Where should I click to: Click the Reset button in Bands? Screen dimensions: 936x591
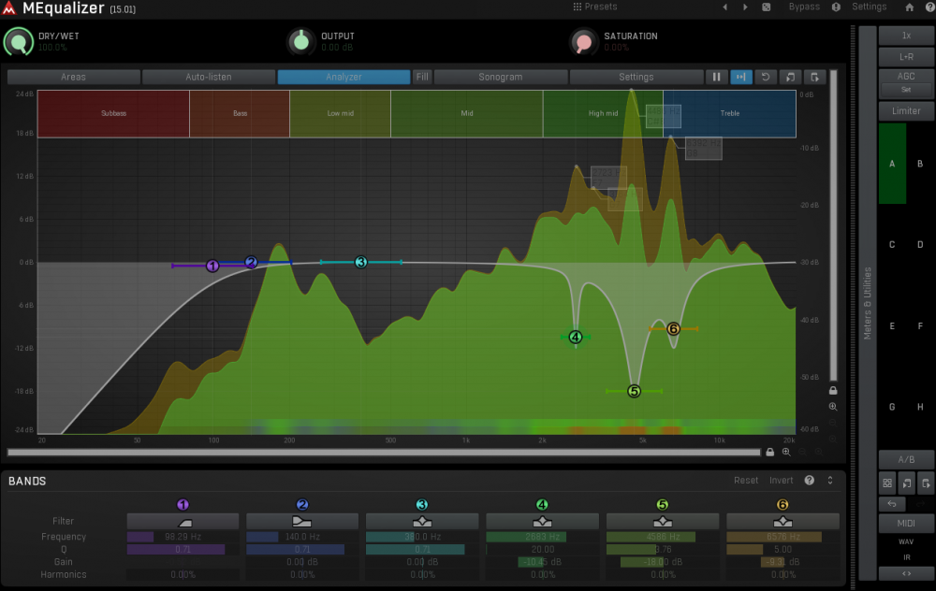746,480
